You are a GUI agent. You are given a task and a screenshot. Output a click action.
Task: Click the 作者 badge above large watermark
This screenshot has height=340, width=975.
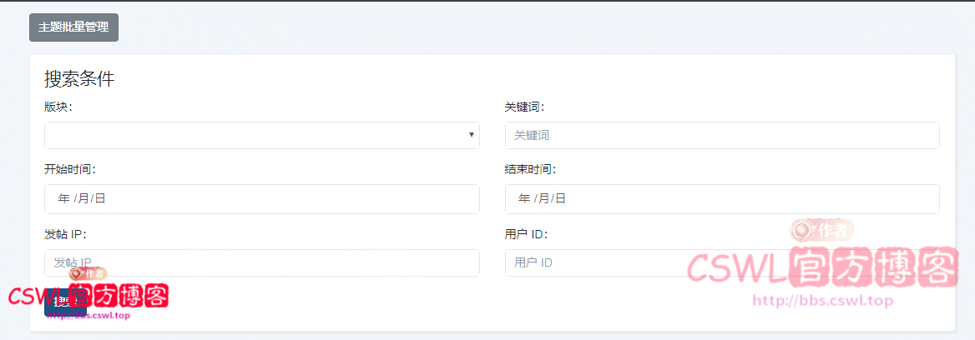822,229
